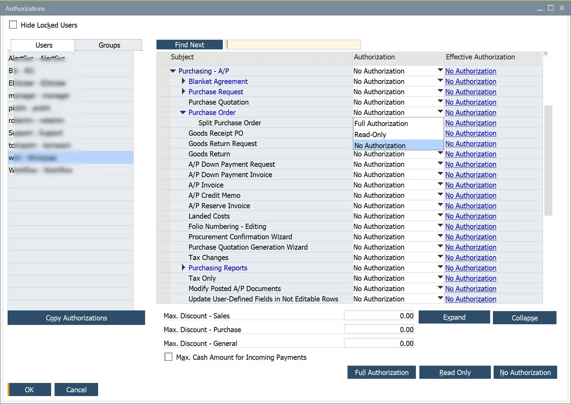Viewport: 571px width, 404px height.
Task: Click the expand form icon above the scrollbar
Action: point(545,54)
